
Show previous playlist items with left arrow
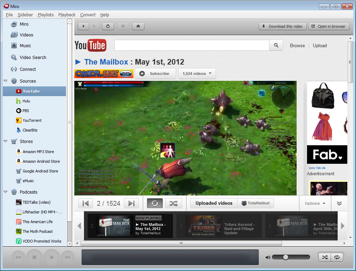(x=79, y=226)
